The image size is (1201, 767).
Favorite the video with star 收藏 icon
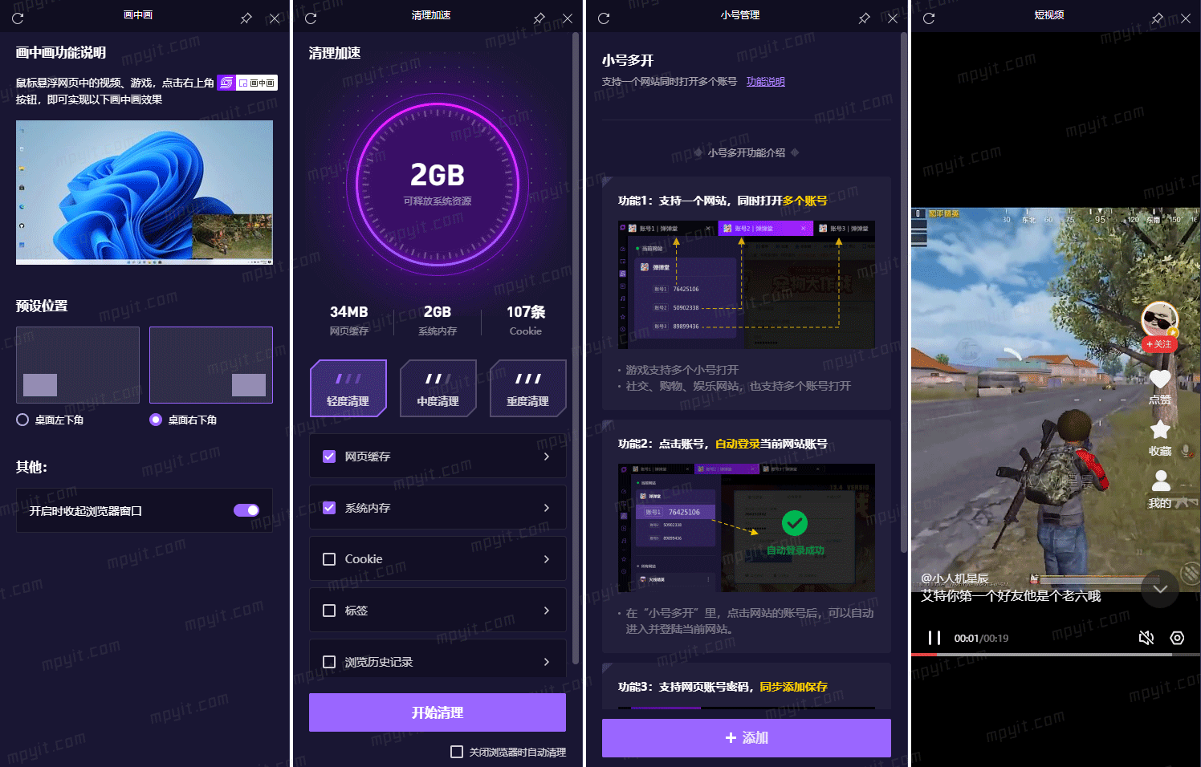(x=1160, y=430)
